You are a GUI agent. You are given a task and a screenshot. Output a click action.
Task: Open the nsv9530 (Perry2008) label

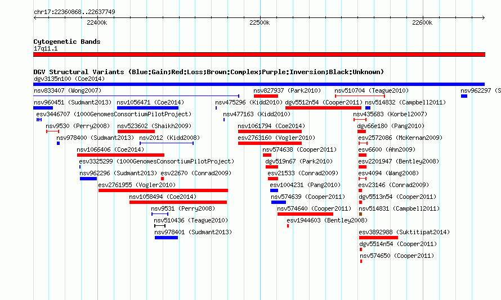78,126
